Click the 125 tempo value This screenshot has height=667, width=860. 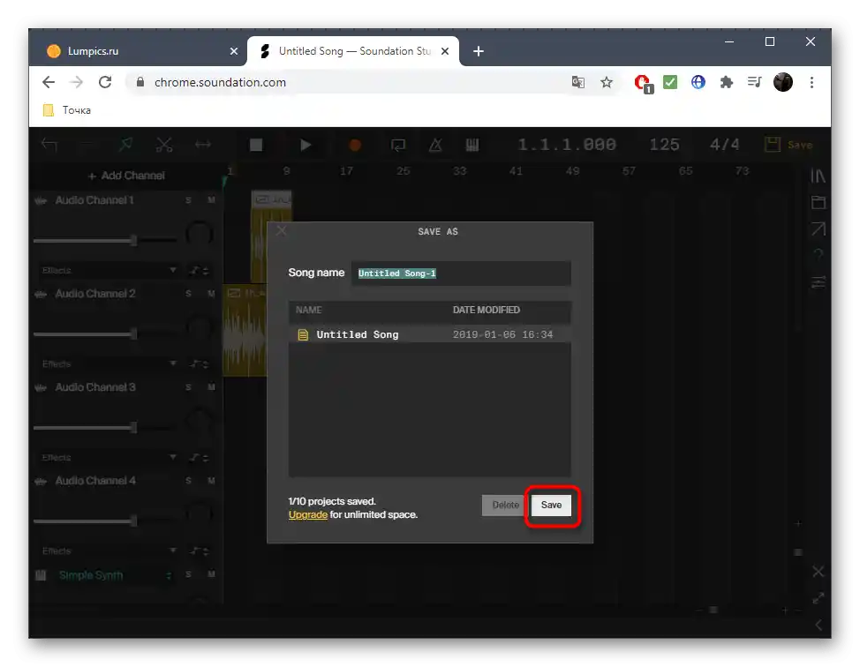pos(664,145)
